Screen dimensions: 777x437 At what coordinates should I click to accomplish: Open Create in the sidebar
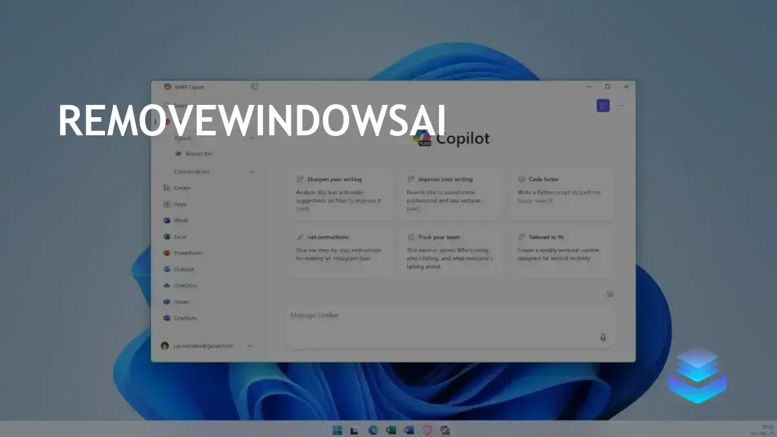pos(177,188)
